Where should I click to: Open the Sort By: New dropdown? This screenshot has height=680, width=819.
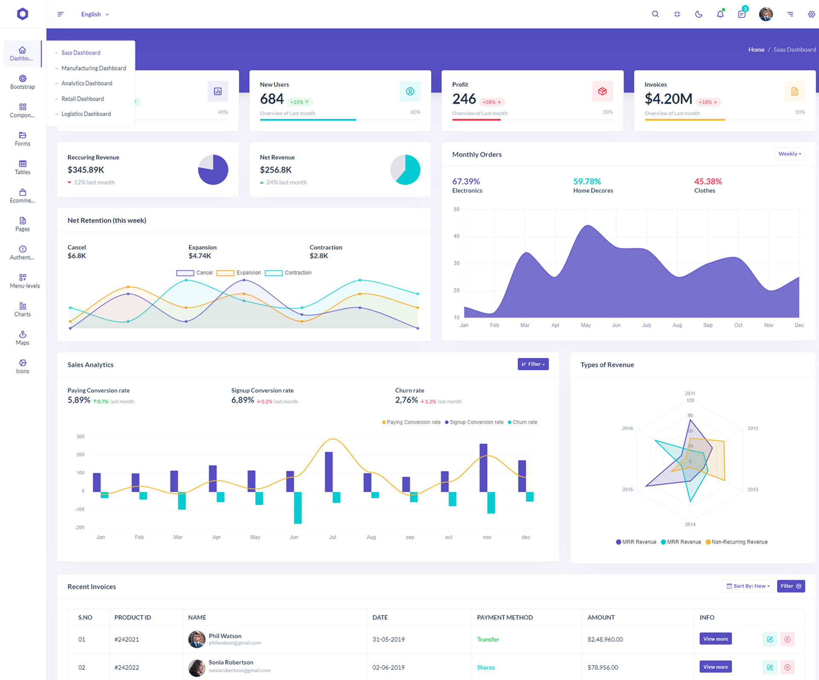pyautogui.click(x=748, y=586)
